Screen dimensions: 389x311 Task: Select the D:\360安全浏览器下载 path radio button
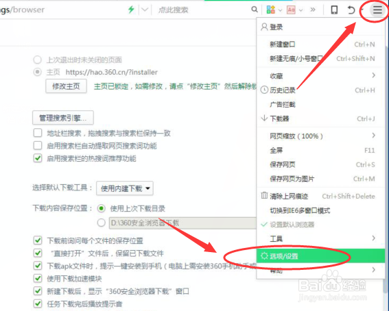click(102, 223)
